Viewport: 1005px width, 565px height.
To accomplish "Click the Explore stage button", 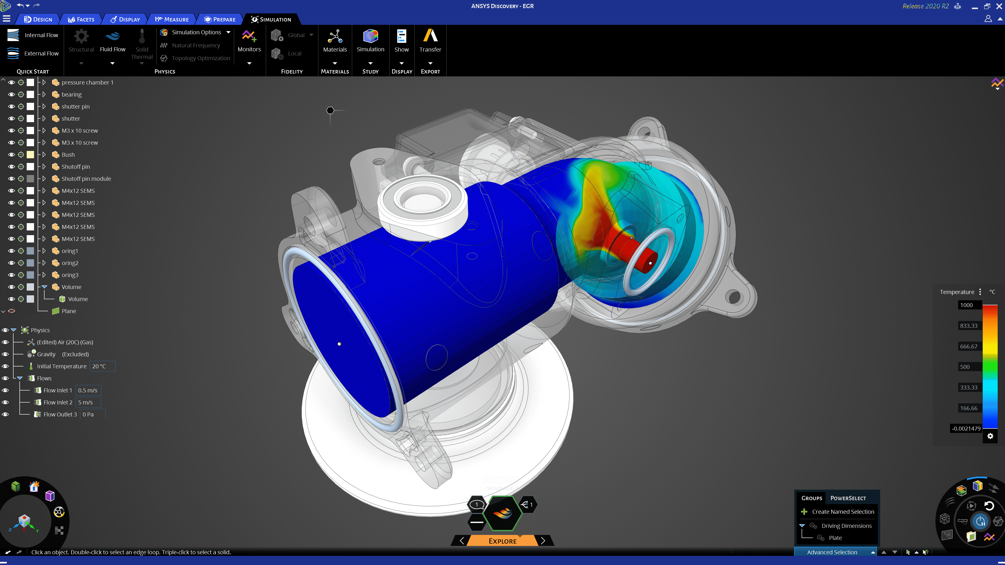I will click(502, 541).
